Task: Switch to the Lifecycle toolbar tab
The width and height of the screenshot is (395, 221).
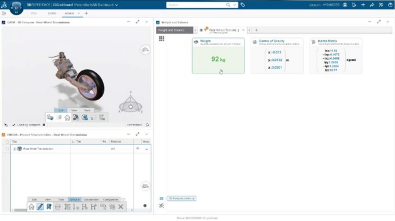Action: pyautogui.click(x=74, y=200)
